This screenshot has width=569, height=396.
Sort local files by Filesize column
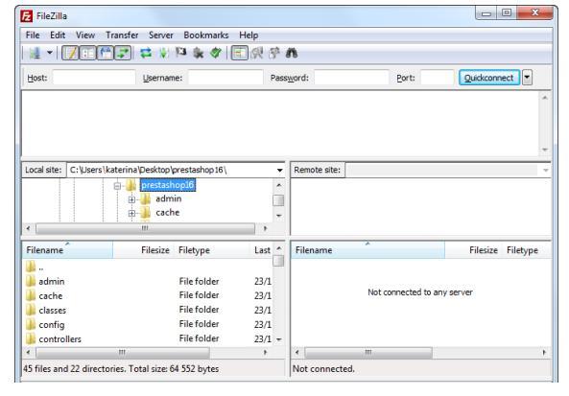pyautogui.click(x=143, y=250)
